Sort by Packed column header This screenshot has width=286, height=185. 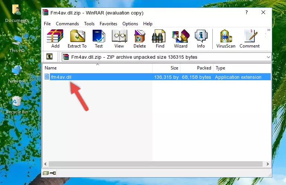pos(197,68)
